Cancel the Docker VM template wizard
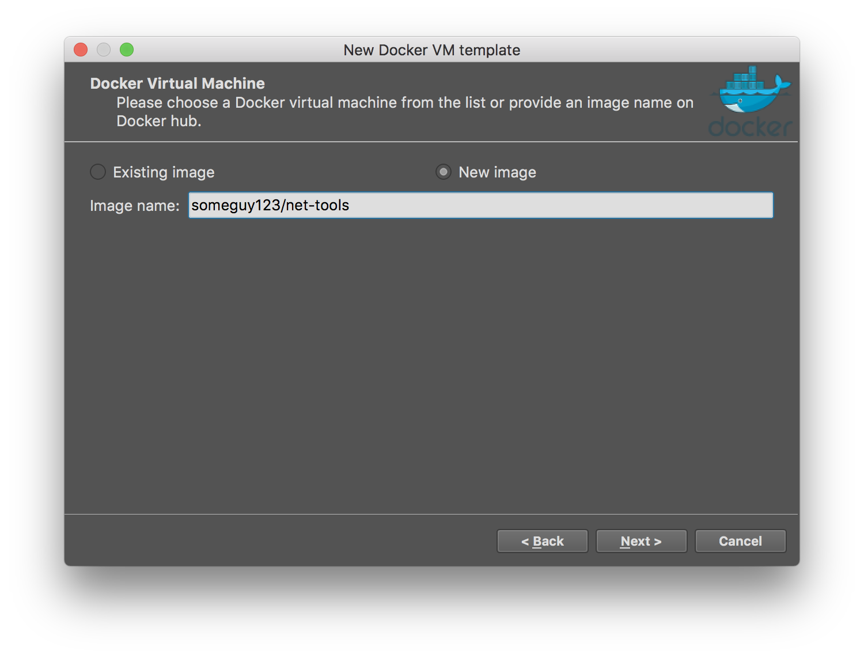This screenshot has width=864, height=658. click(x=740, y=540)
